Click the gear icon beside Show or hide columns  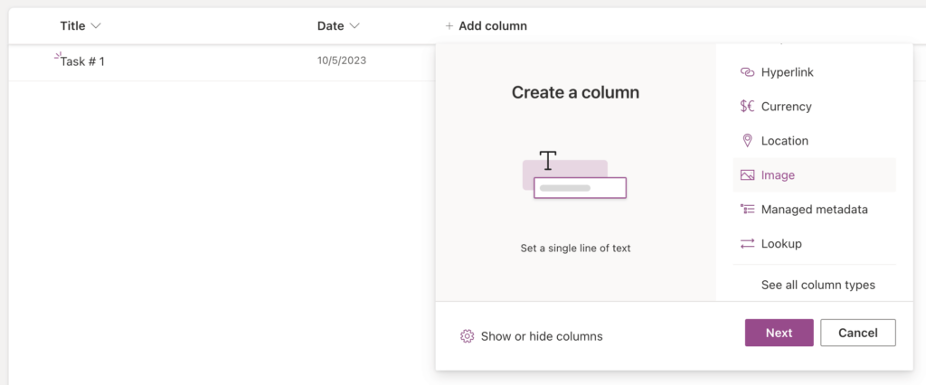[x=468, y=336]
